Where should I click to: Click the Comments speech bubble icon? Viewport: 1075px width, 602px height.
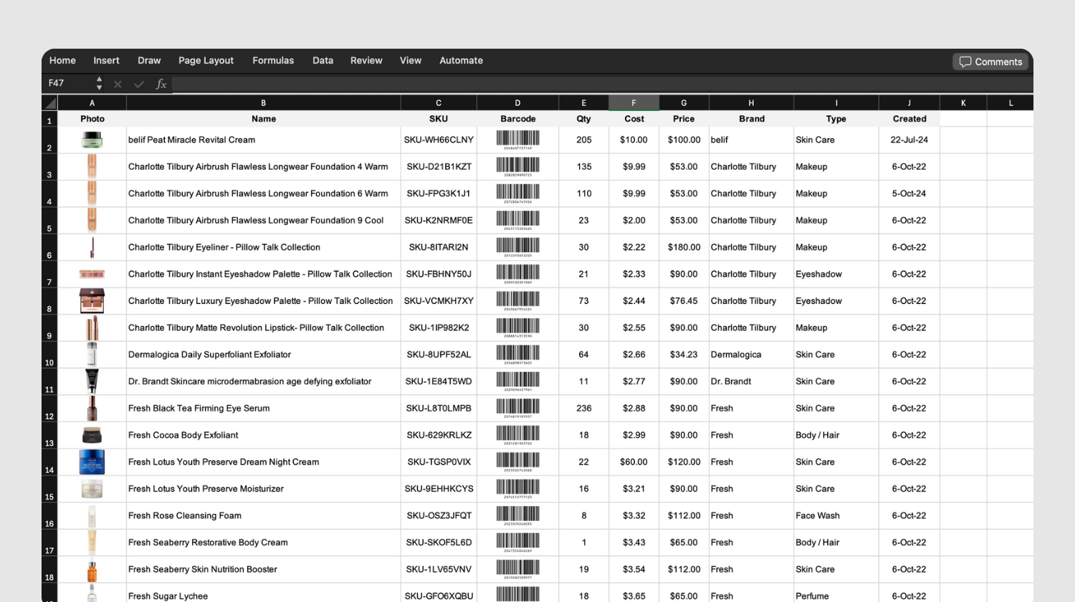[966, 62]
